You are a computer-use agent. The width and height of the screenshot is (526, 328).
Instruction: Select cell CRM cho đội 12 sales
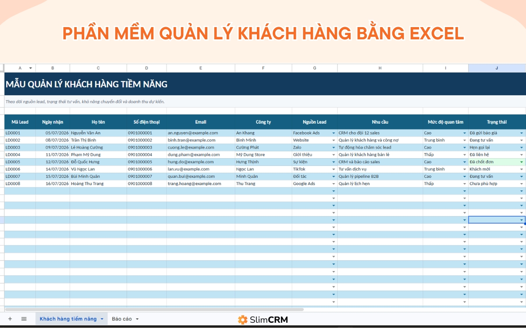(x=380, y=133)
